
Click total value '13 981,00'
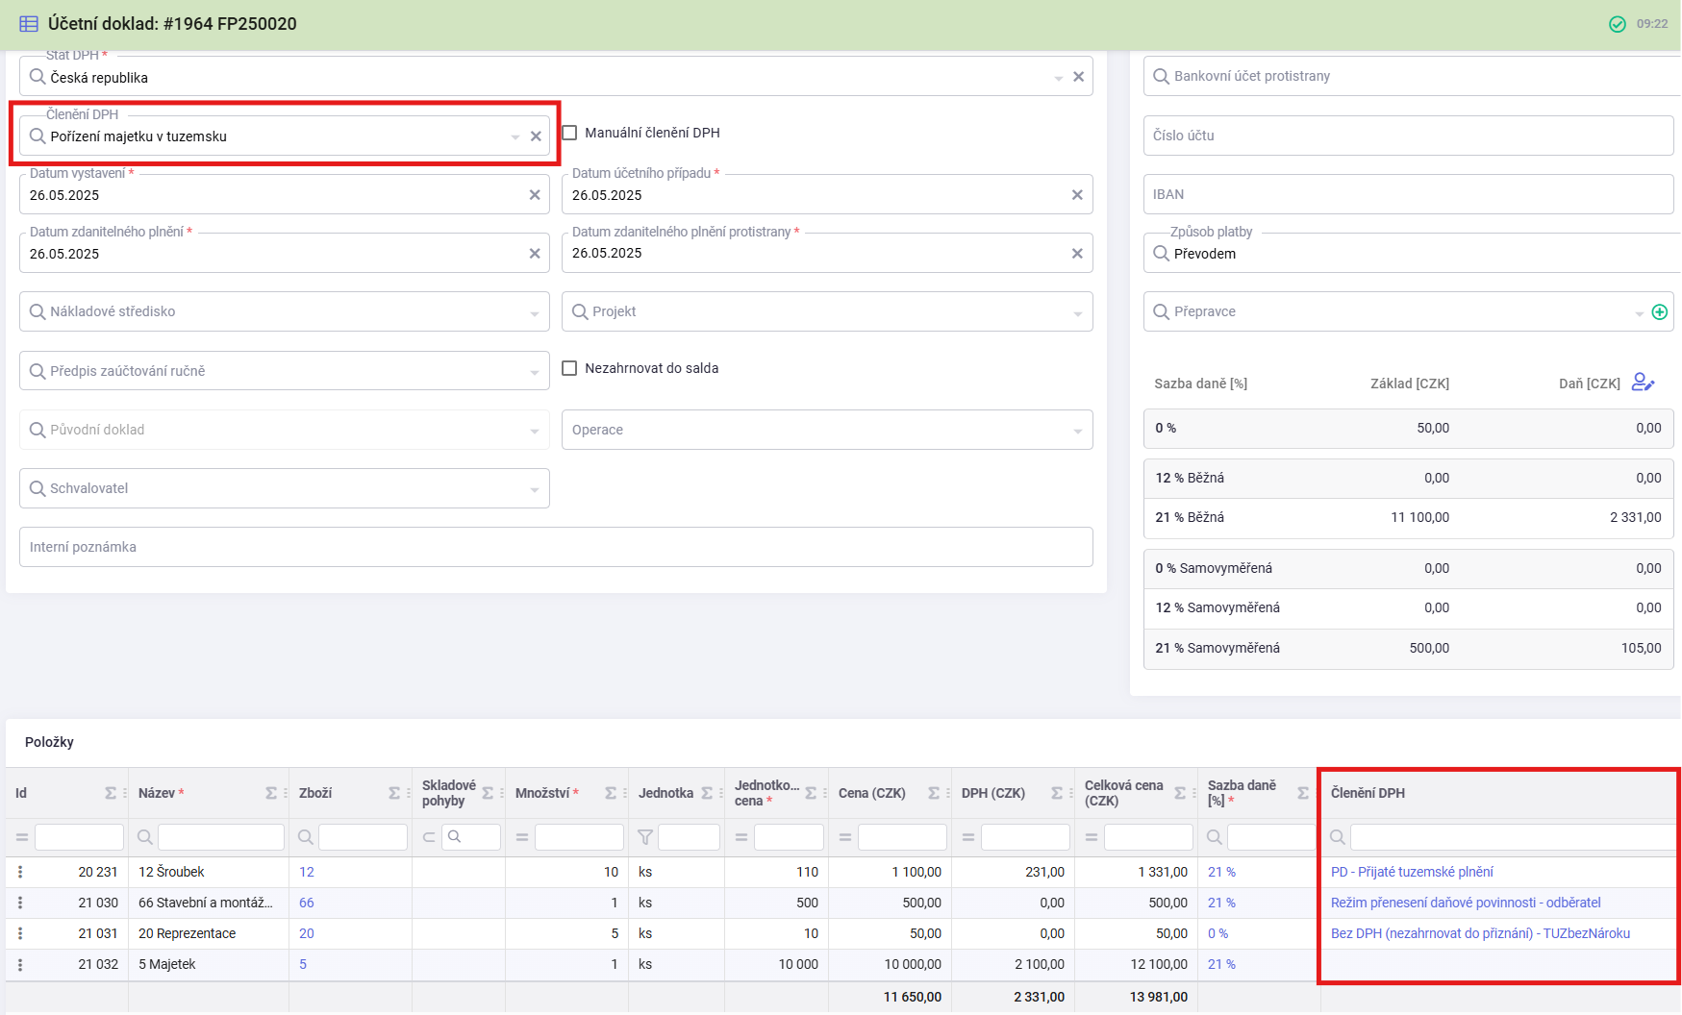point(1159,997)
